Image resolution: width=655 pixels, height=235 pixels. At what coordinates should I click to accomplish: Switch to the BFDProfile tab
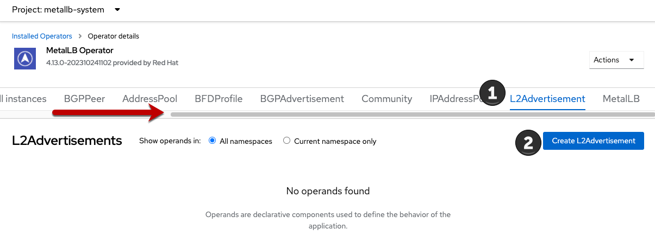219,99
